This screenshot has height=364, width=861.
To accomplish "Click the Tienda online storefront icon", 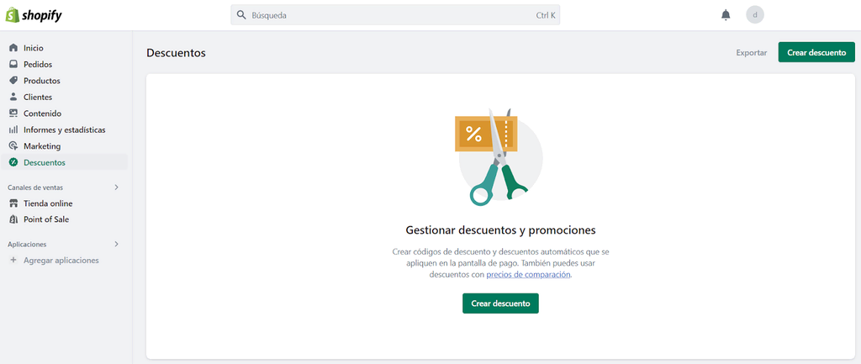I will [13, 203].
